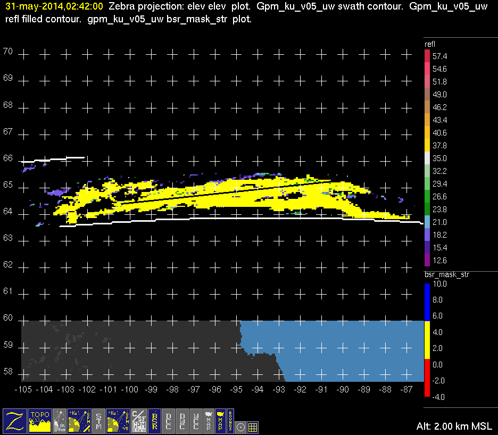Click the Ku GPM VS icon

click(x=118, y=421)
